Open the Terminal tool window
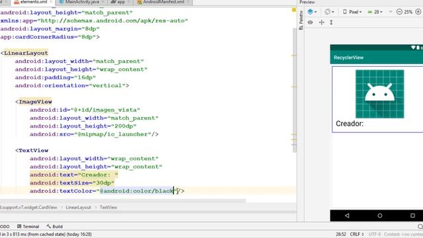The image size is (423, 238). pos(28,226)
